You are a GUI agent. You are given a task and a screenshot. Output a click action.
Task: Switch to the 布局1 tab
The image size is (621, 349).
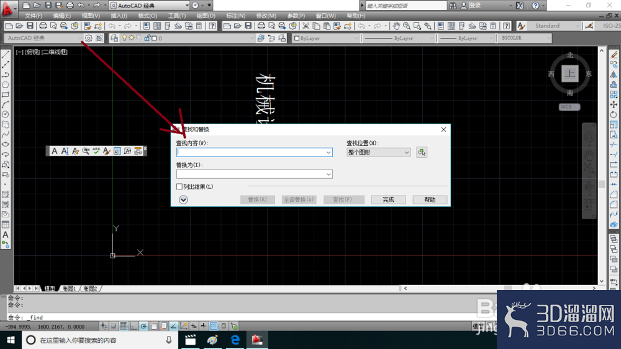70,288
